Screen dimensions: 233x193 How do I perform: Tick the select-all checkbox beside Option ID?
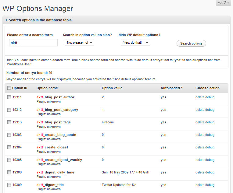click(9, 88)
